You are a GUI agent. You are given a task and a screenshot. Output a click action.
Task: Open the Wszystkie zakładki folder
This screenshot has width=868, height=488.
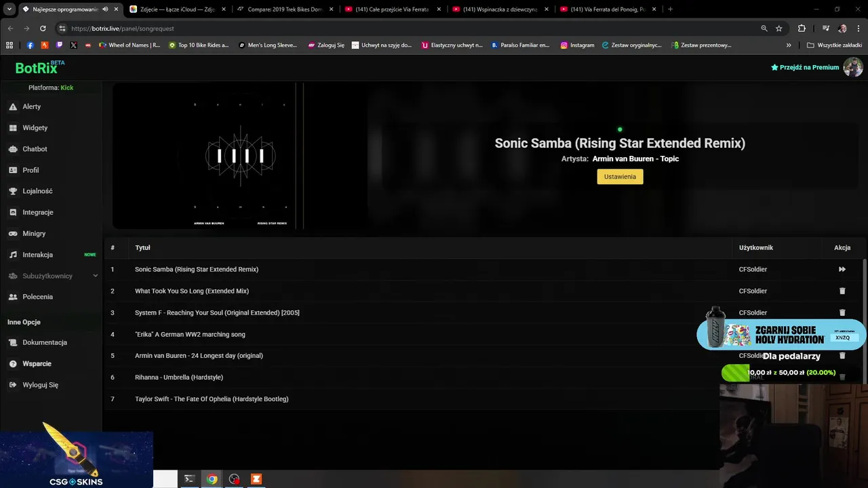point(834,45)
